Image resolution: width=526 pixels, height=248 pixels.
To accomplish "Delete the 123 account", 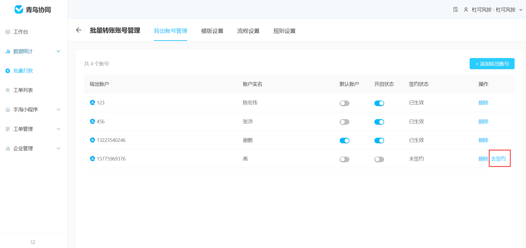I will (x=483, y=103).
